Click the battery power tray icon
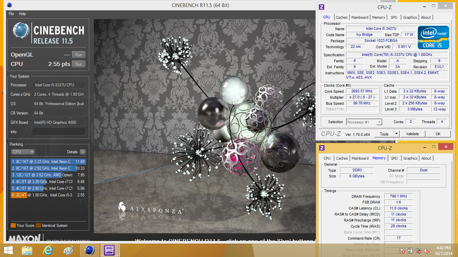458x257 pixels. click(411, 251)
